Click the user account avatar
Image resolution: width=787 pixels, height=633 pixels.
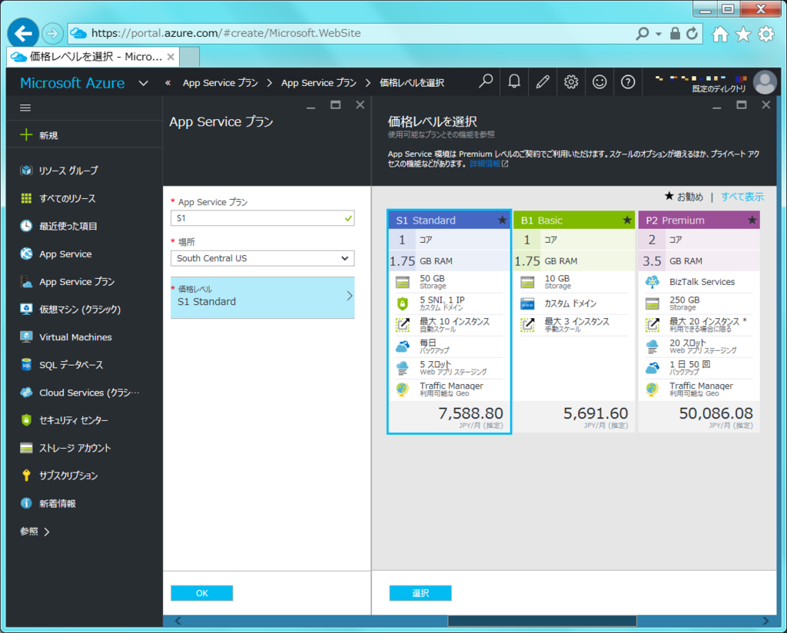pyautogui.click(x=765, y=82)
